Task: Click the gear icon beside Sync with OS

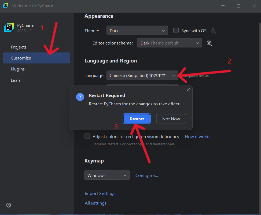Action: (213, 31)
